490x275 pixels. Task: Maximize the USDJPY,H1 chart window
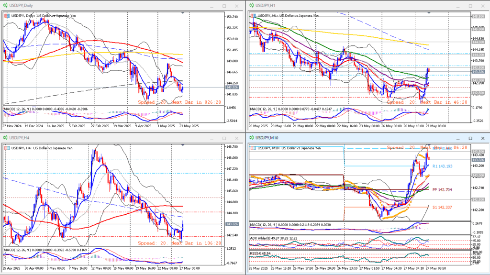[470, 6]
